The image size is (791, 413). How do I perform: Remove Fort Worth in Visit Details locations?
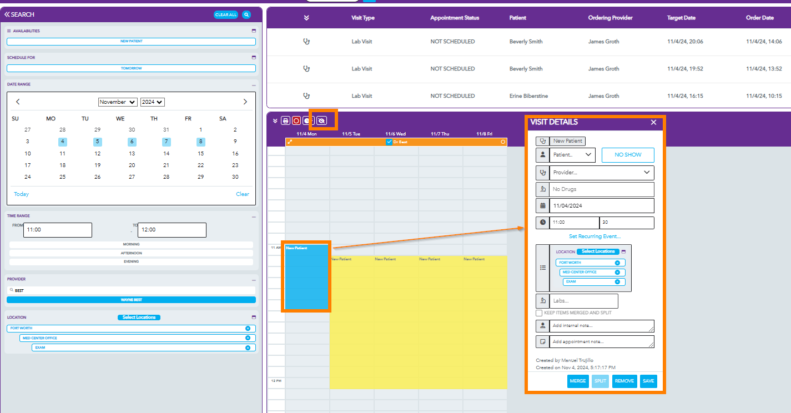[x=617, y=263]
